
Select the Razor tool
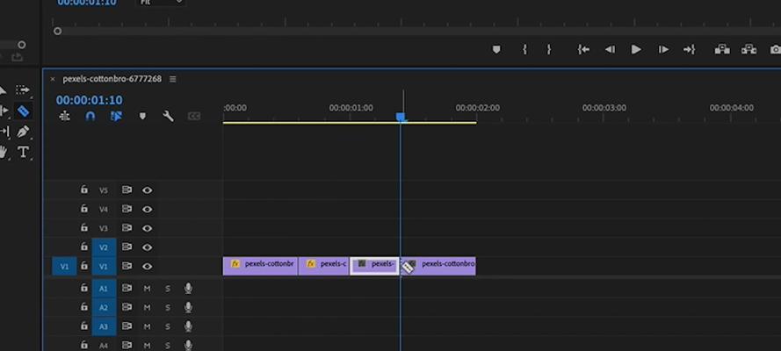point(24,111)
